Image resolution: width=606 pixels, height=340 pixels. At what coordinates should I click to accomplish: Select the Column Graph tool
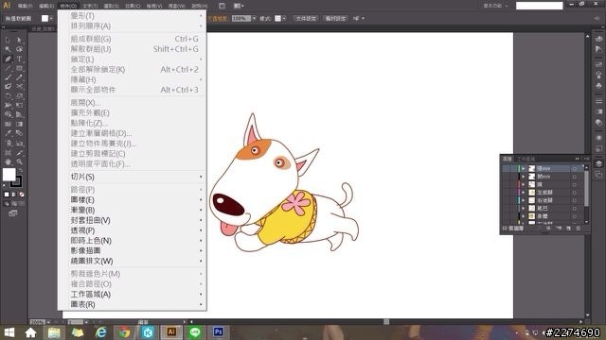[19, 143]
